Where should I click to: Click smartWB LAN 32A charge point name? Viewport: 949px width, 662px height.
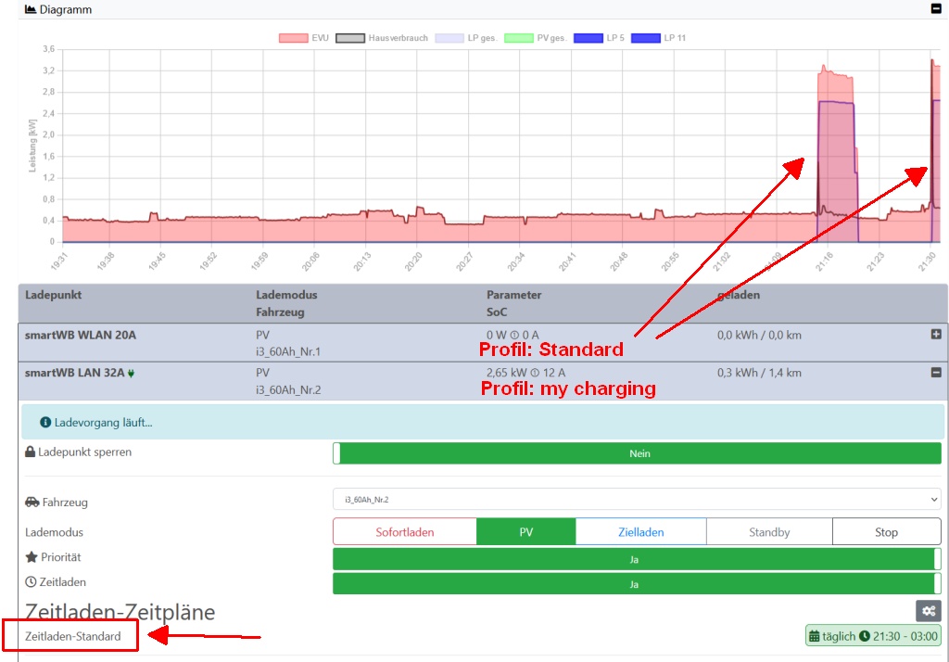click(x=74, y=373)
